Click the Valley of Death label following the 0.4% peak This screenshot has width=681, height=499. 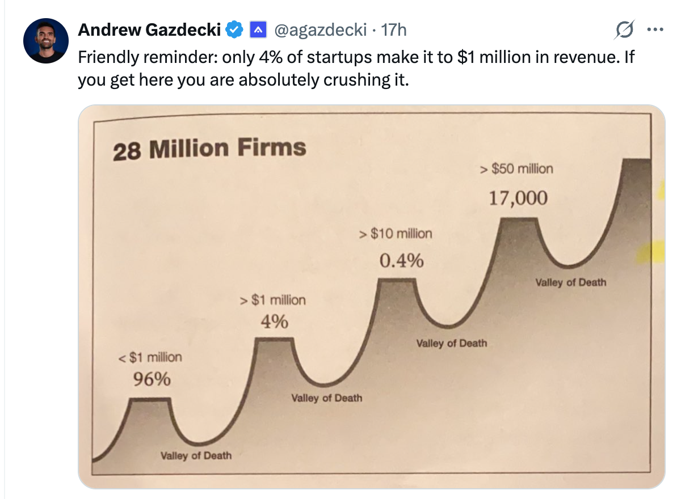[x=452, y=343]
